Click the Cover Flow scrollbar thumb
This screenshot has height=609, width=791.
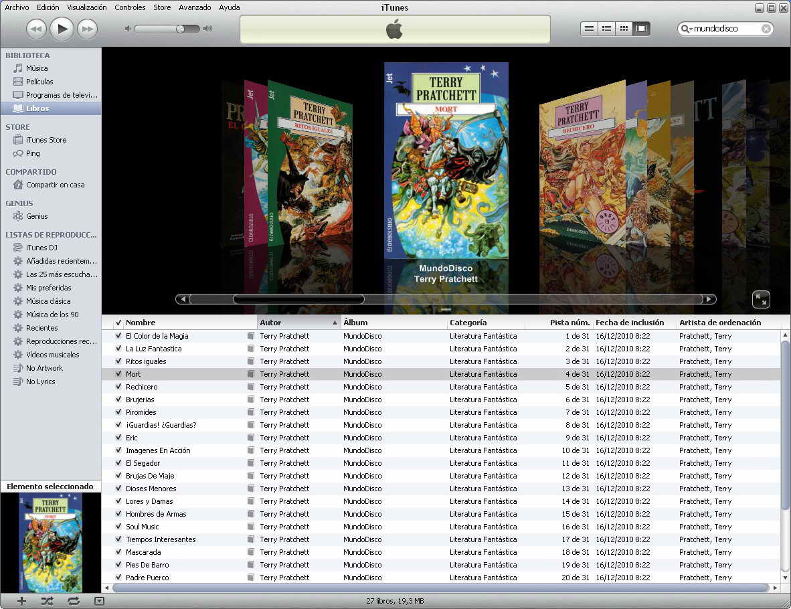click(x=298, y=299)
